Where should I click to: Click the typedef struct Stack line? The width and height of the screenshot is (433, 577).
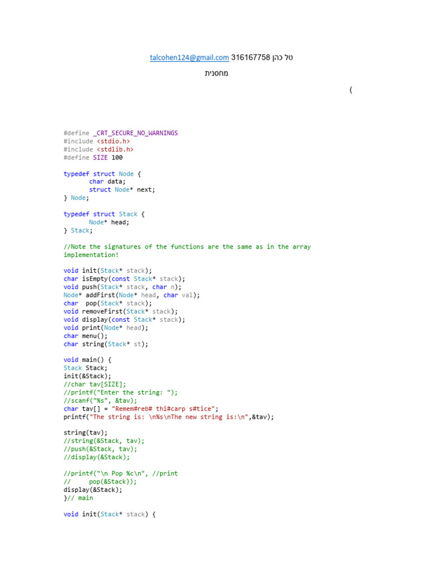click(104, 214)
